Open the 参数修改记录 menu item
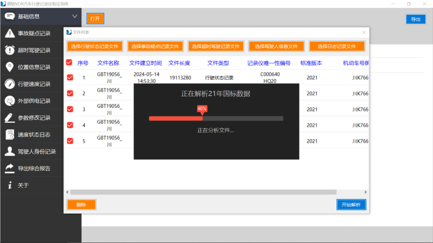 point(32,118)
